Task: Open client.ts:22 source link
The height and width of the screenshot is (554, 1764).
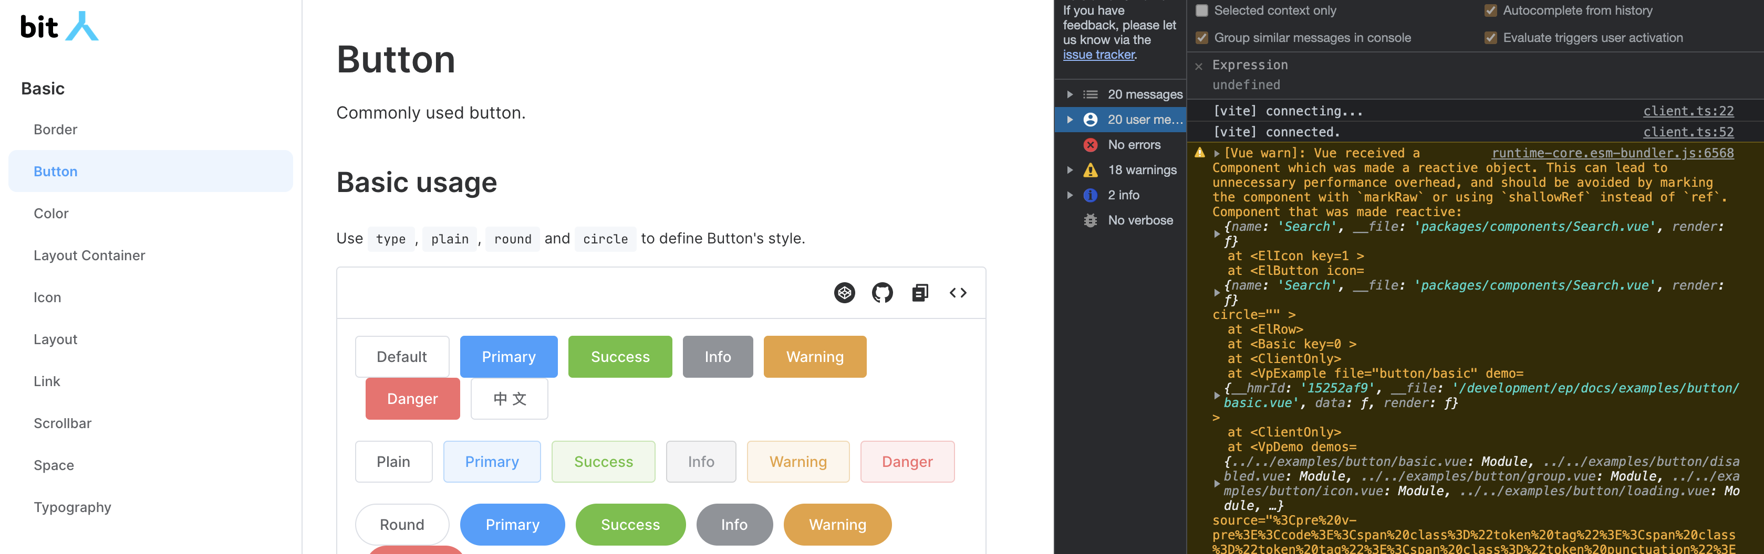Action: click(1688, 111)
